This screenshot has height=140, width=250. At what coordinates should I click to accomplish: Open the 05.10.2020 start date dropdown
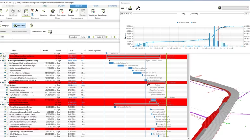tap(131, 14)
